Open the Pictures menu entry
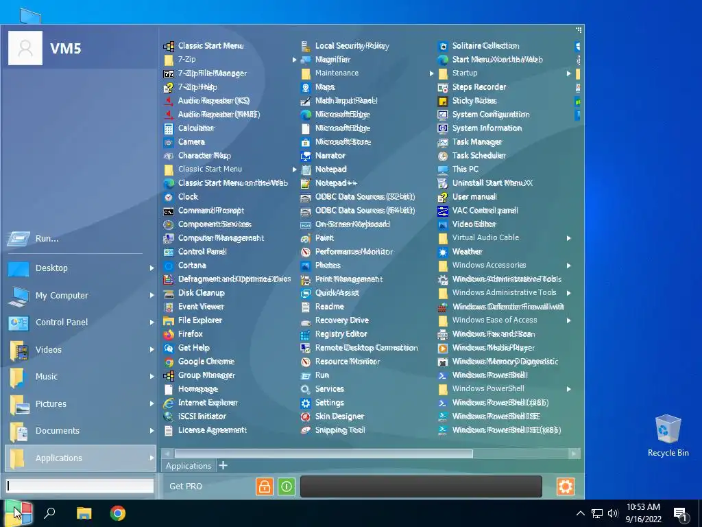This screenshot has height=527, width=702. [81, 404]
